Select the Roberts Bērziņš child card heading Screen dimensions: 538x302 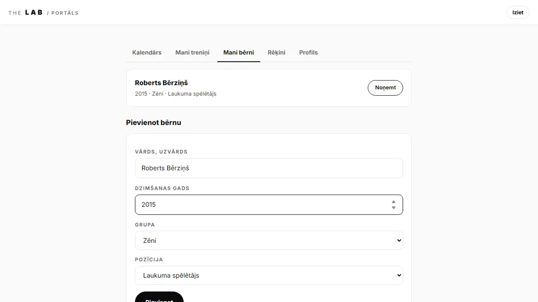tap(161, 83)
